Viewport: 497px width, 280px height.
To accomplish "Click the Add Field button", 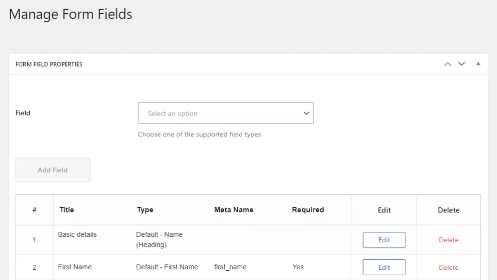I will point(52,170).
